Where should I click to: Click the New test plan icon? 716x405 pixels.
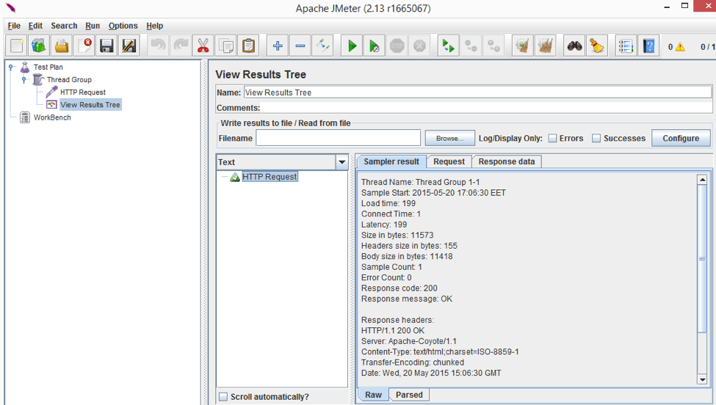16,45
